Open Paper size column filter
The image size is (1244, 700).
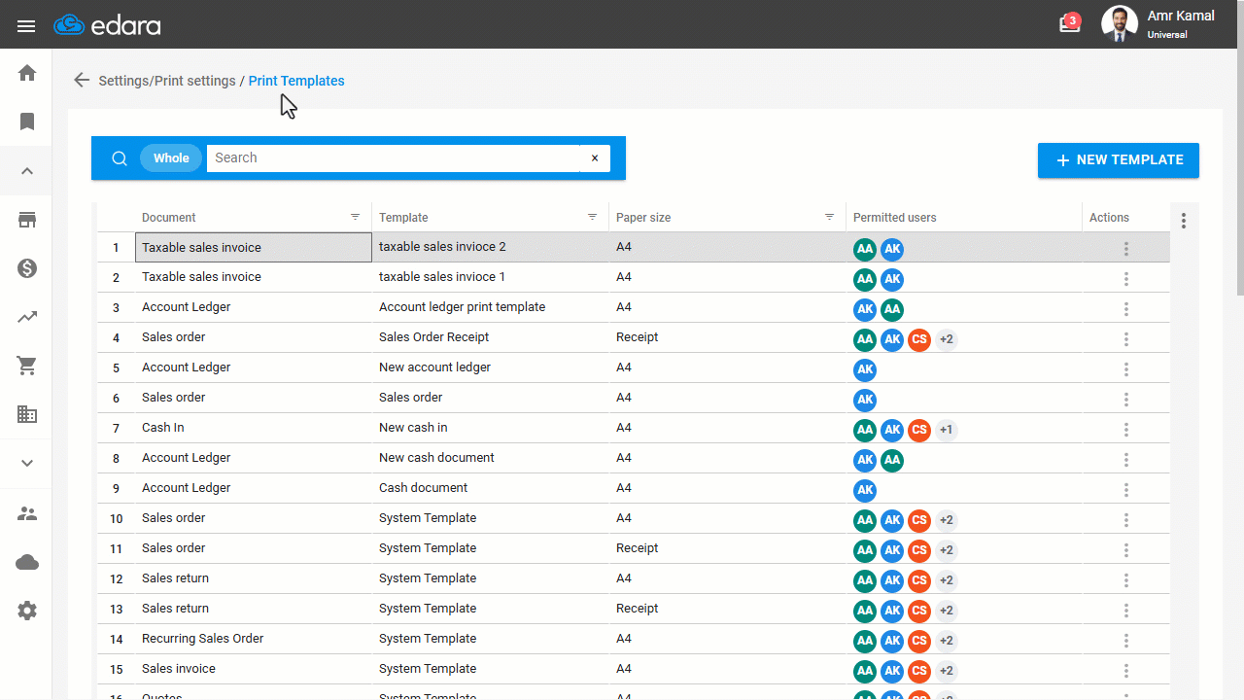coord(830,218)
